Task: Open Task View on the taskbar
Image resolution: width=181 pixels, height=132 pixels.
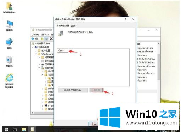Action: [x=15, y=130]
